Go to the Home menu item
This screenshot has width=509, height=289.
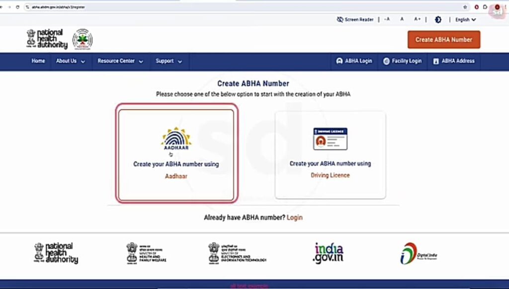38,61
